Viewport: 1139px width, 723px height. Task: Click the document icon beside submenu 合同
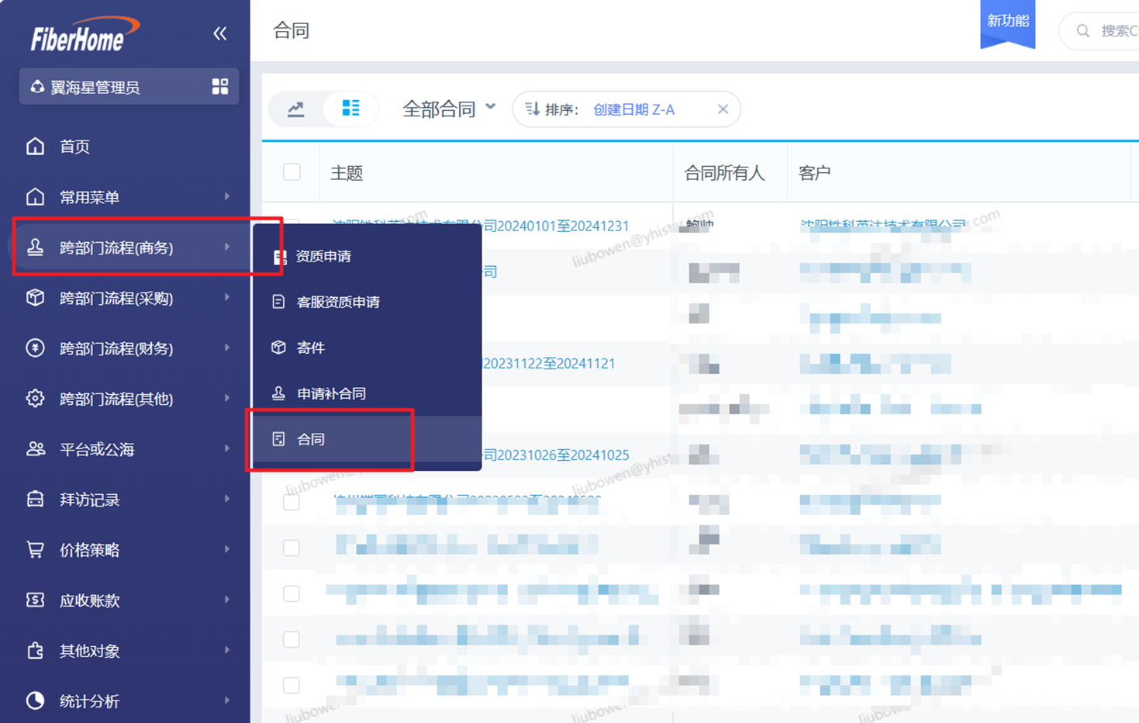pyautogui.click(x=278, y=438)
